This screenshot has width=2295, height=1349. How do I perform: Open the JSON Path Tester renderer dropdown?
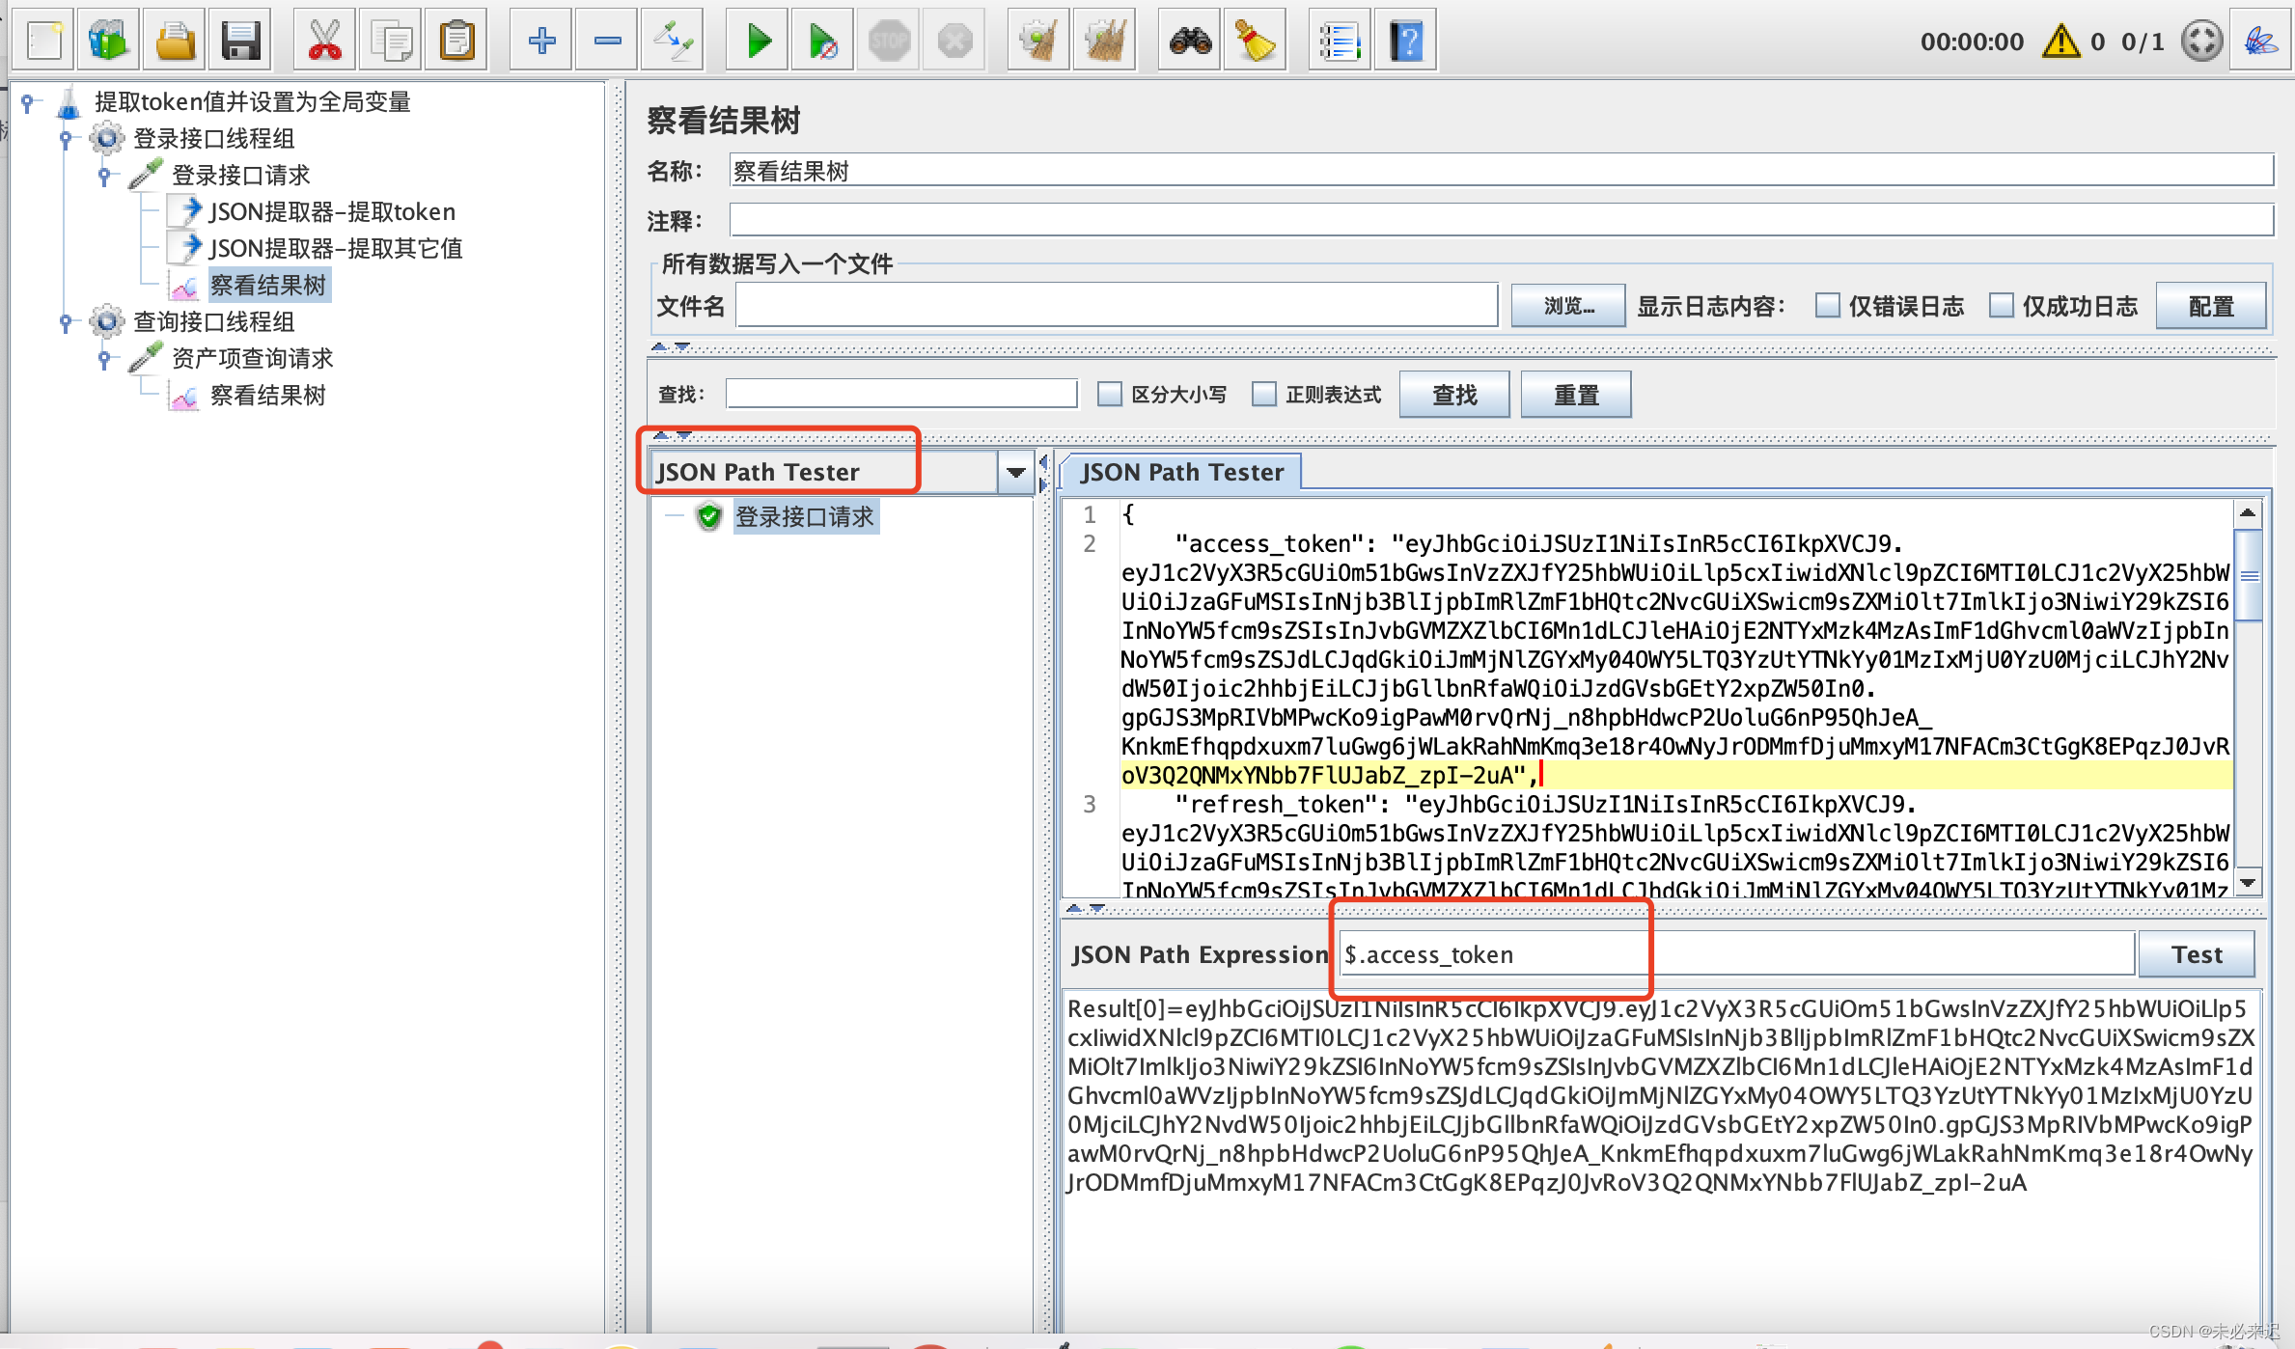point(1015,472)
